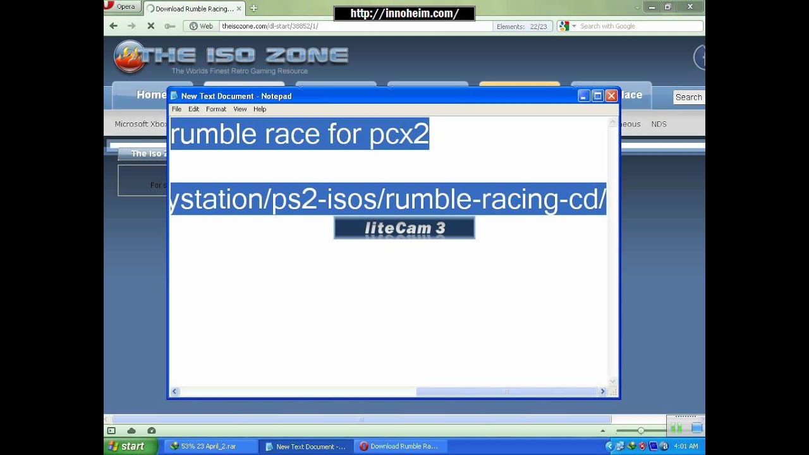Switch to Download Rumble Ra... taskbar item
Image resolution: width=809 pixels, height=455 pixels.
pos(399,446)
